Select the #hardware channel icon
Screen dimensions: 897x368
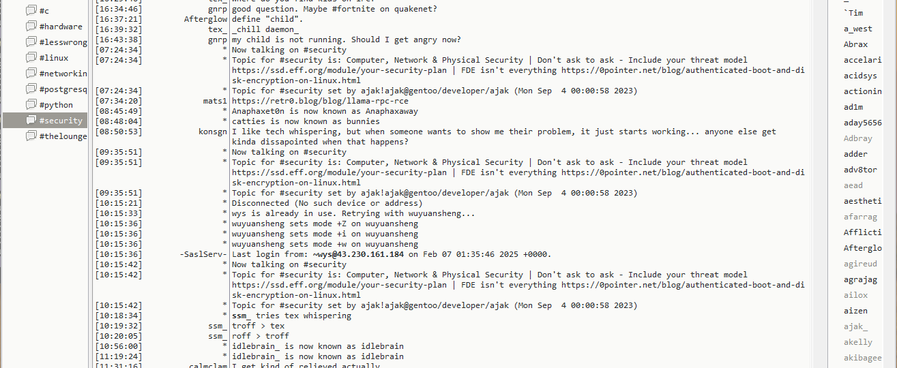coord(31,27)
